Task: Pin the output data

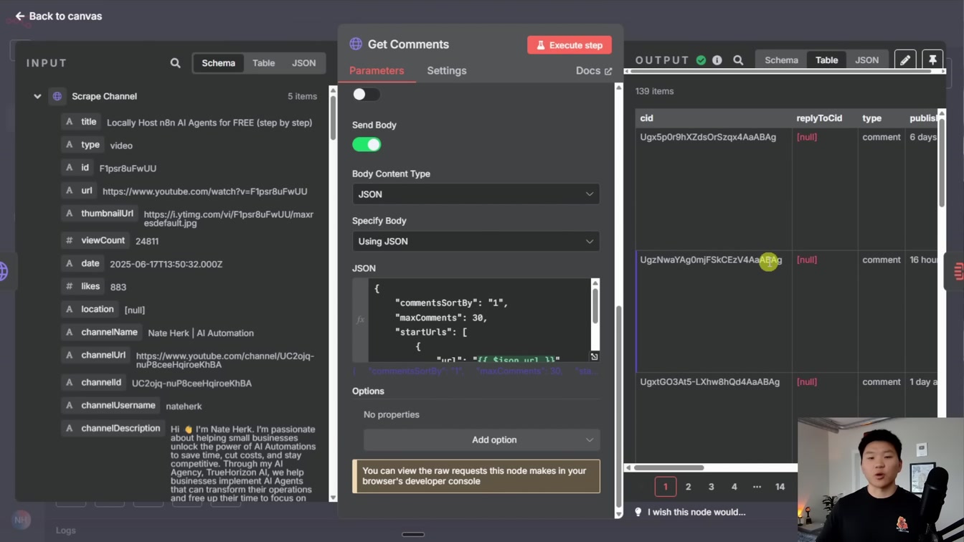Action: (932, 60)
